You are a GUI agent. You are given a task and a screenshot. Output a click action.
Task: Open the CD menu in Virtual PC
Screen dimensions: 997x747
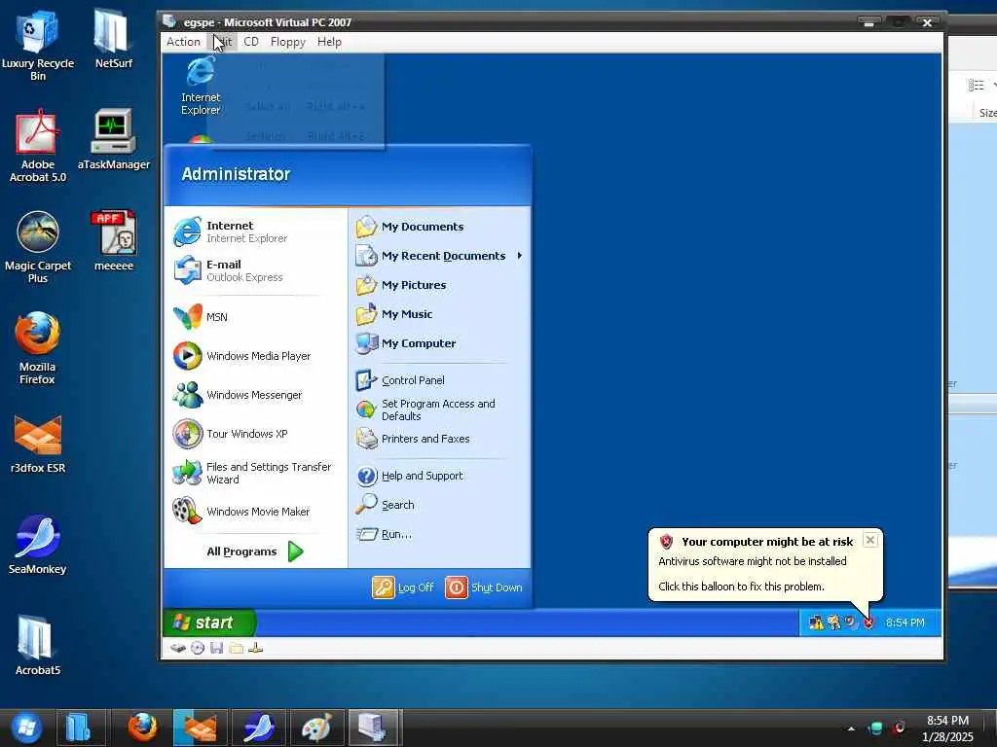[x=251, y=42]
